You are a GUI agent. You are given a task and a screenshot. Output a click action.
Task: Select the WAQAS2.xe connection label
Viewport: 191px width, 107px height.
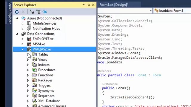coord(42,49)
